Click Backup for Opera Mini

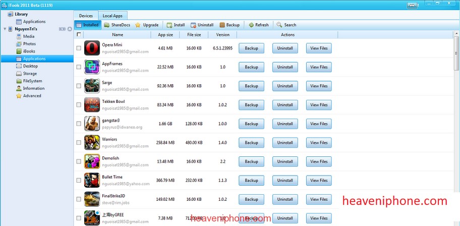tap(251, 48)
